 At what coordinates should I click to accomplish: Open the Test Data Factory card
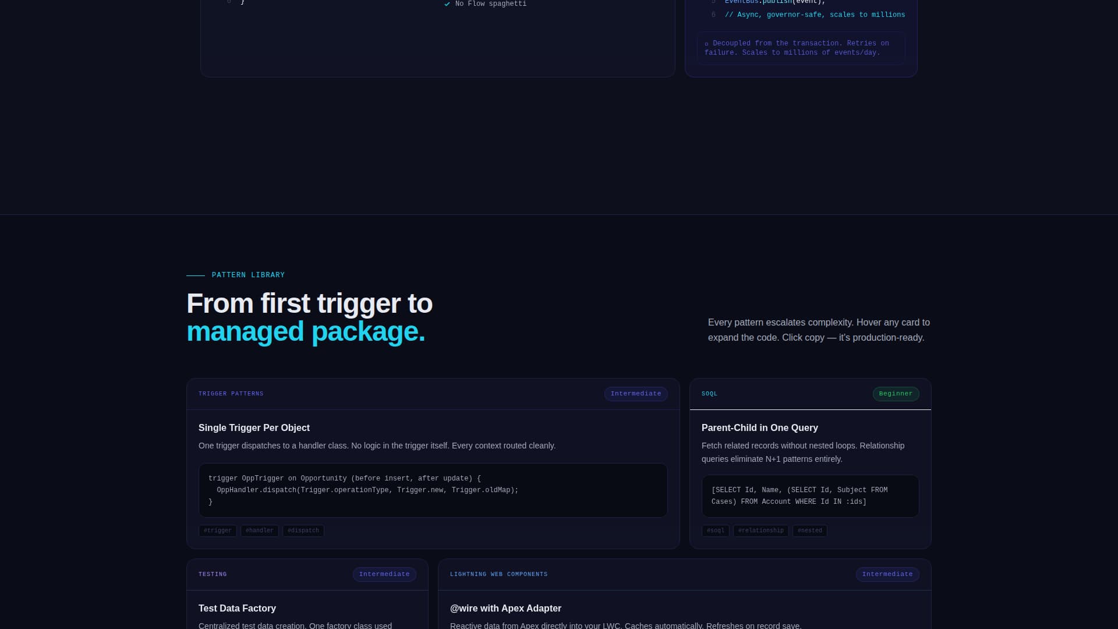point(237,609)
